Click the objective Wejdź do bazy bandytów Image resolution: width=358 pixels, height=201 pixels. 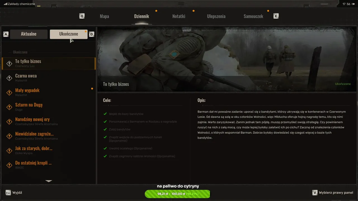[x=126, y=114]
